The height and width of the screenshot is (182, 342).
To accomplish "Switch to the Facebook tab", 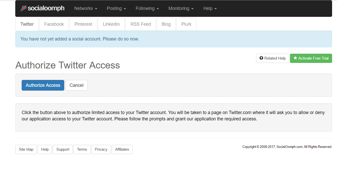I will 54,24.
